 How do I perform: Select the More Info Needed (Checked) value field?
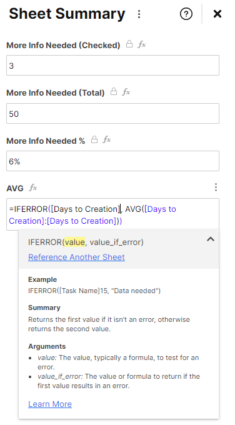pyautogui.click(x=112, y=66)
